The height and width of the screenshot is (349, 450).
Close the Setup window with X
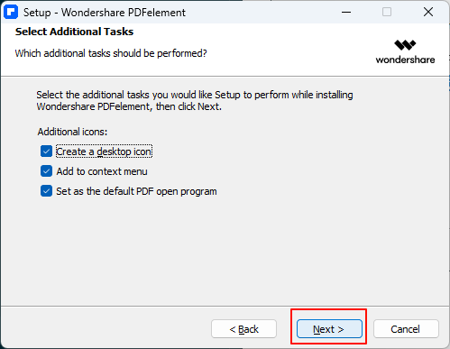point(428,13)
